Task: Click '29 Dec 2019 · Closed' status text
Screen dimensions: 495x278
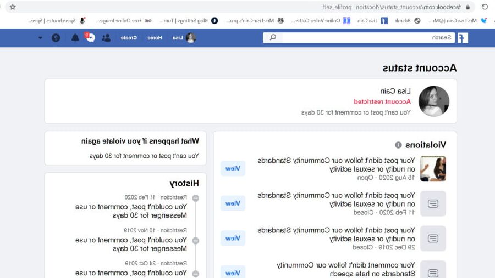Action: pos(383,247)
